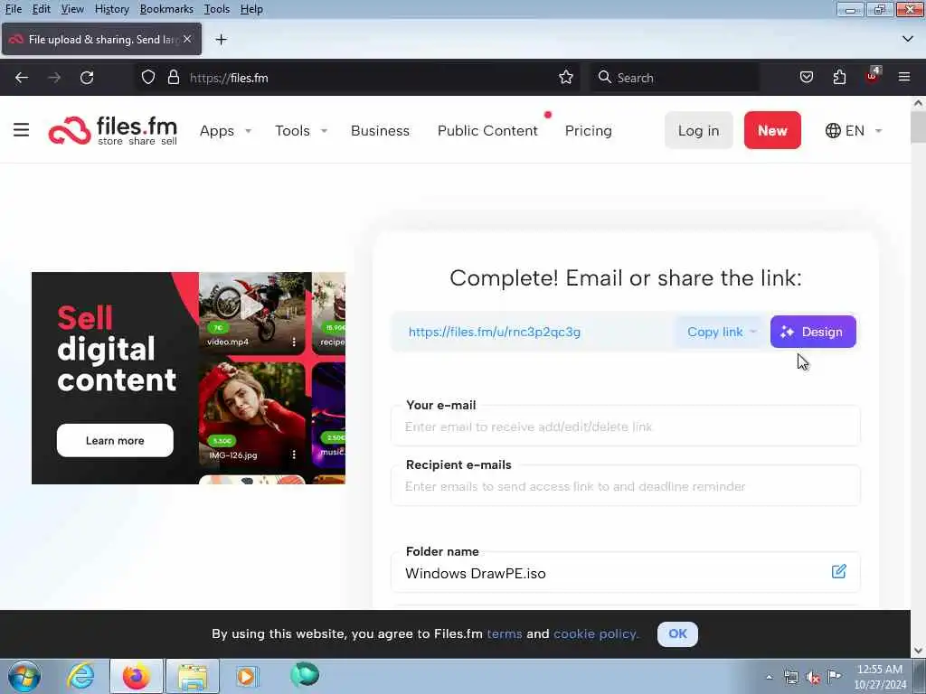
Task: Open Business page link
Action: [x=380, y=130]
